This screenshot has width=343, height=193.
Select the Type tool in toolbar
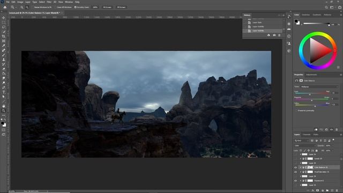4,92
